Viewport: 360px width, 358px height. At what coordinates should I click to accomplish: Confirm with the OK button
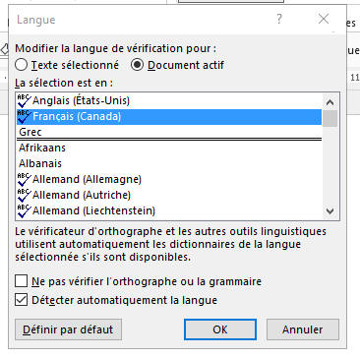(x=220, y=329)
